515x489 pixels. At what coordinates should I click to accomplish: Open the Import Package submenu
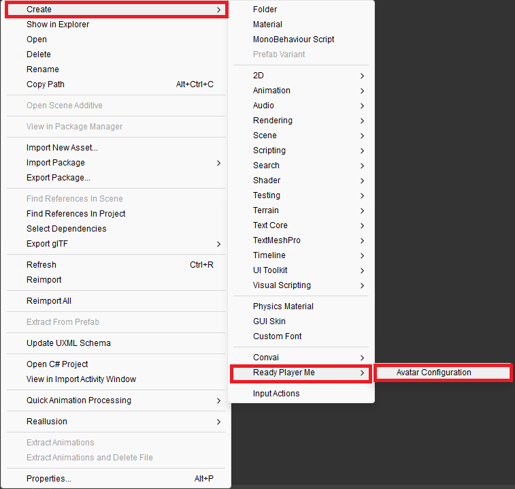click(x=56, y=163)
